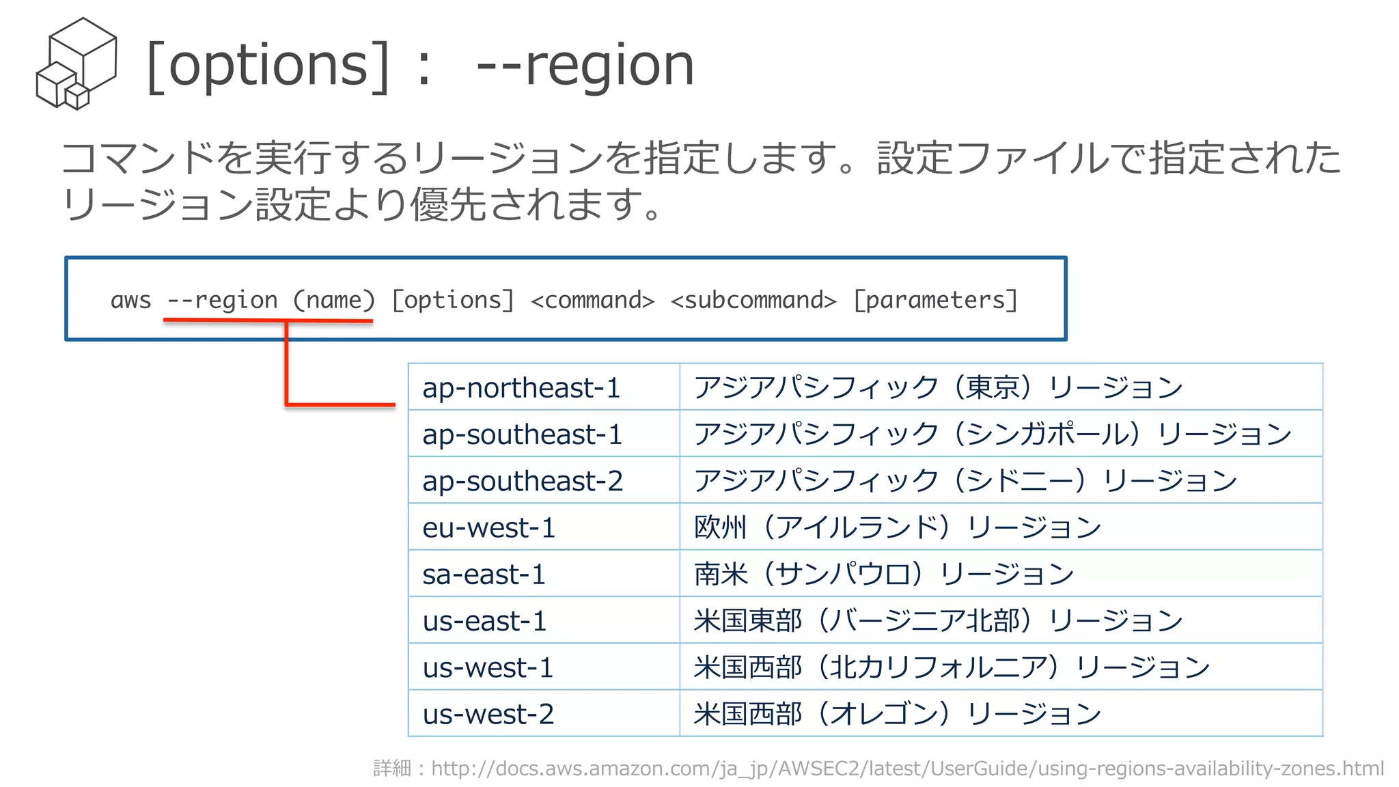Image resolution: width=1399 pixels, height=787 pixels.
Task: Select the ap-southeast-2 cell
Action: pyautogui.click(x=544, y=480)
